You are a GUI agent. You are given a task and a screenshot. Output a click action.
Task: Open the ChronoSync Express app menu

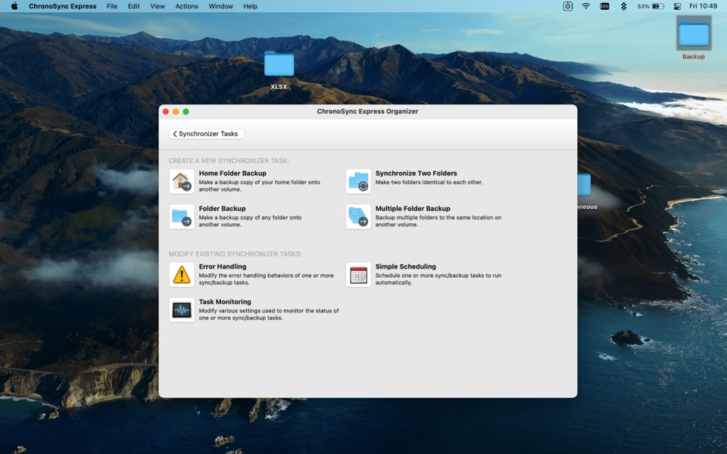(x=63, y=6)
